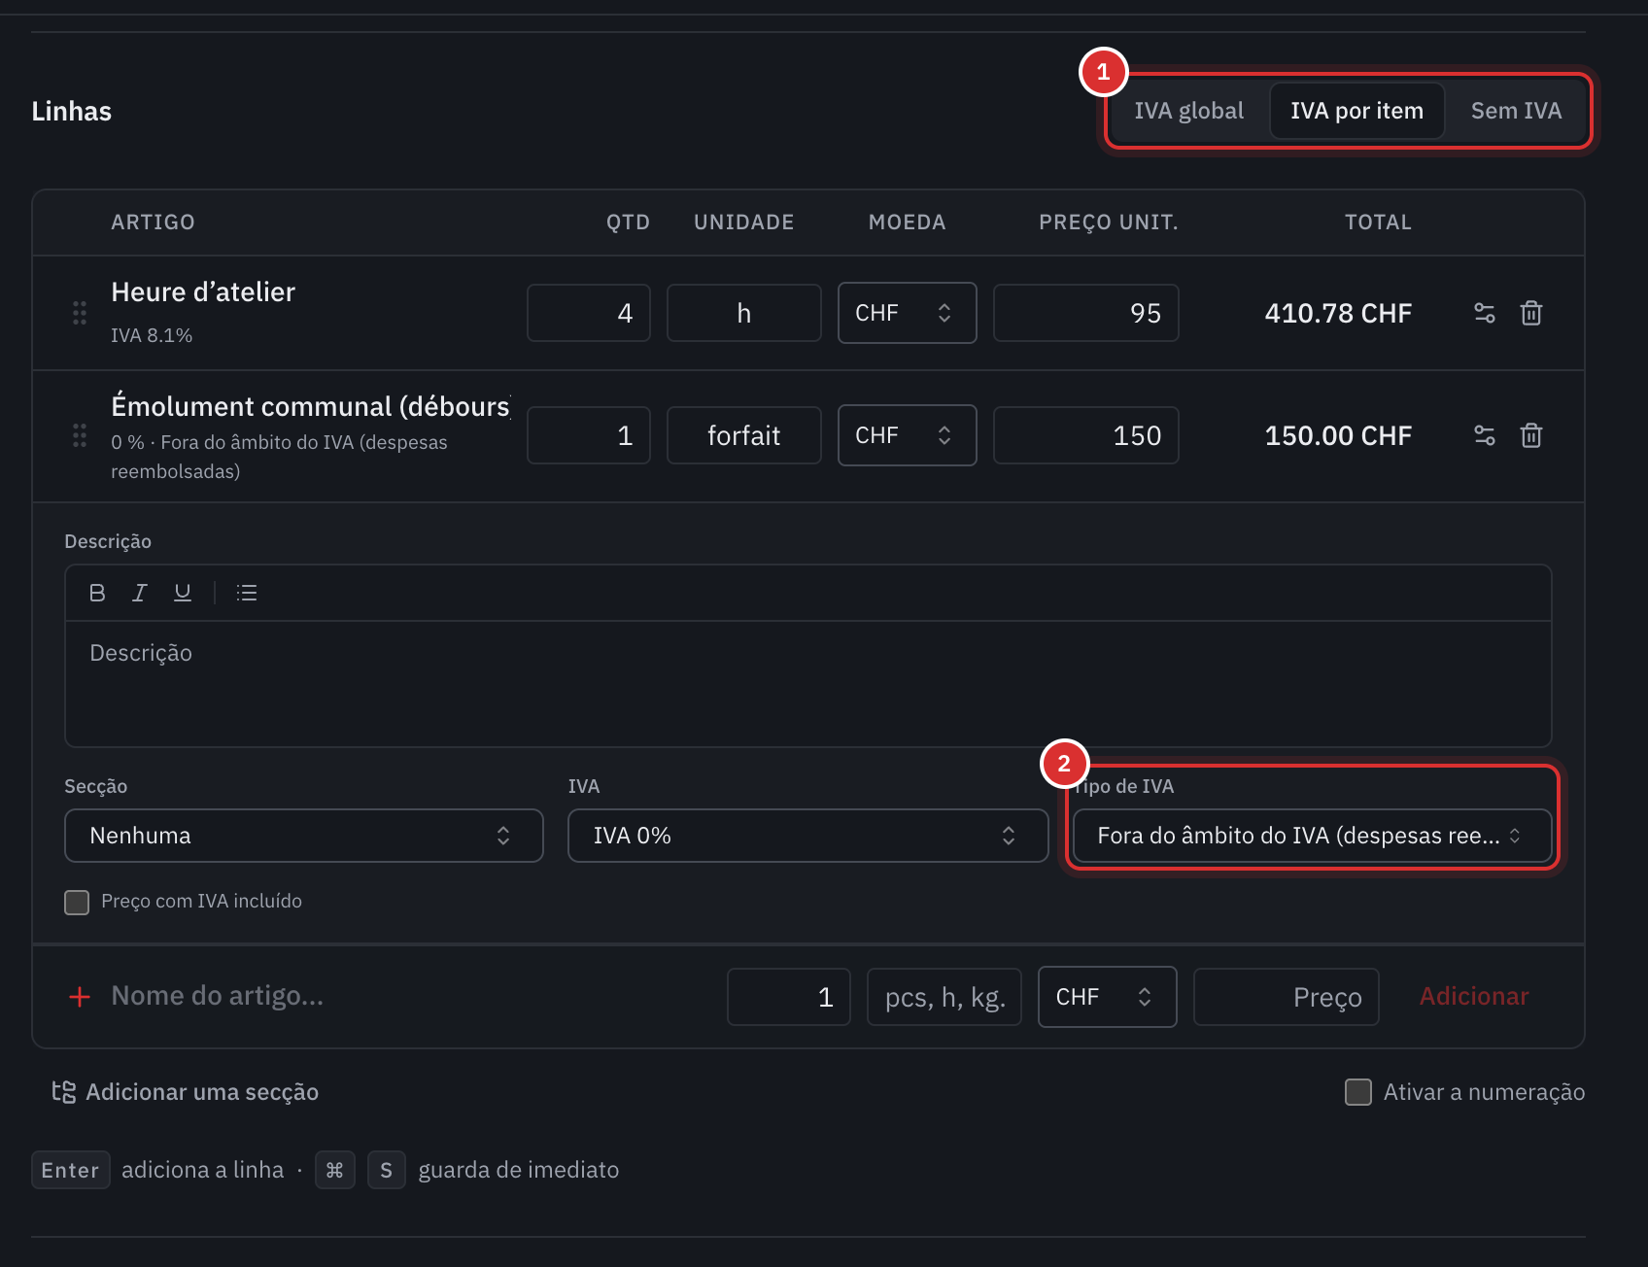Screen dimensions: 1648x1267
Task: Edit unit field showing forfait
Action: pyautogui.click(x=744, y=435)
